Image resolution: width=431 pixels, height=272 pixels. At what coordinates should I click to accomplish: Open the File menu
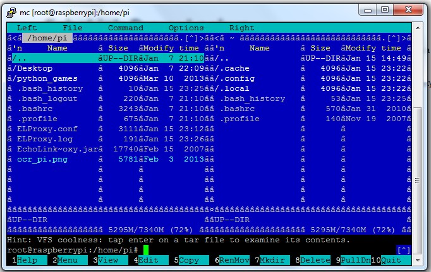[73, 28]
